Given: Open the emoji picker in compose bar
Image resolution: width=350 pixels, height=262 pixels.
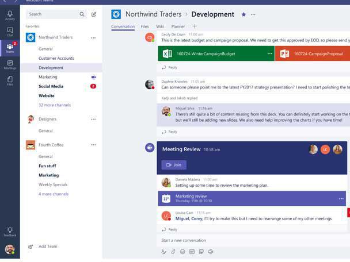Looking at the screenshot, I should tap(182, 252).
